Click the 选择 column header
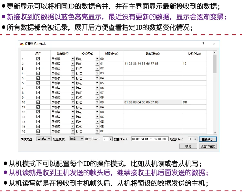 coord(38,53)
